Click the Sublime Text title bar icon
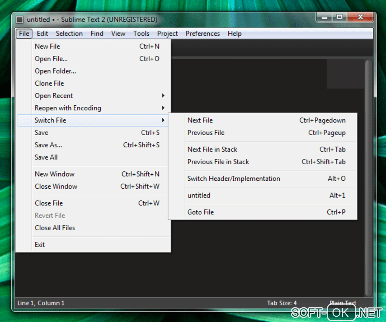The height and width of the screenshot is (322, 386). 19,19
